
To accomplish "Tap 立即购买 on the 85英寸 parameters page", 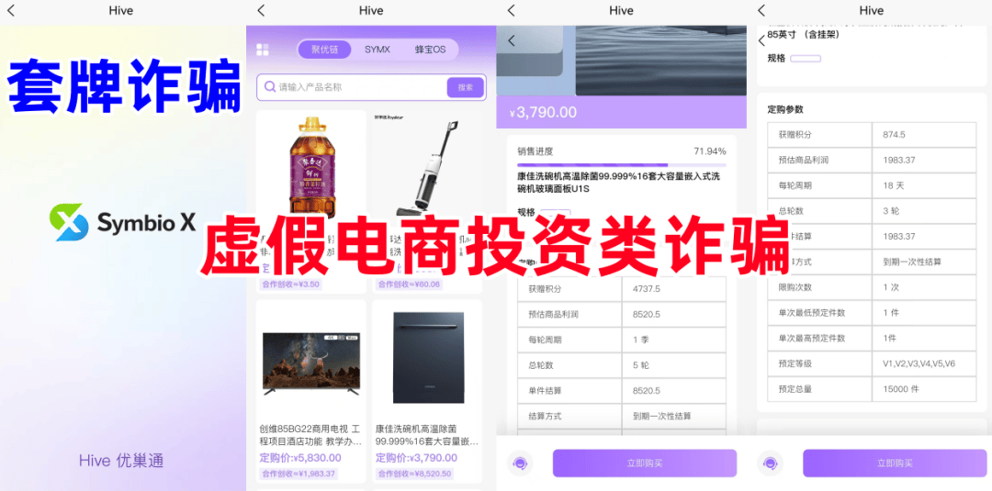I will click(894, 463).
